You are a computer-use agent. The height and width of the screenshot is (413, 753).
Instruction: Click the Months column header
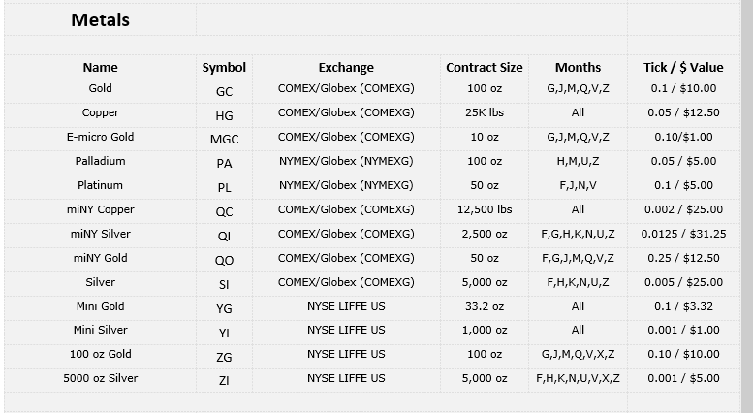[x=578, y=67]
